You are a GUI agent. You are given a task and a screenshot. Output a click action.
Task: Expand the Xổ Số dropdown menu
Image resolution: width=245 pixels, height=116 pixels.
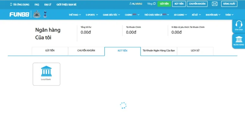[196, 15]
